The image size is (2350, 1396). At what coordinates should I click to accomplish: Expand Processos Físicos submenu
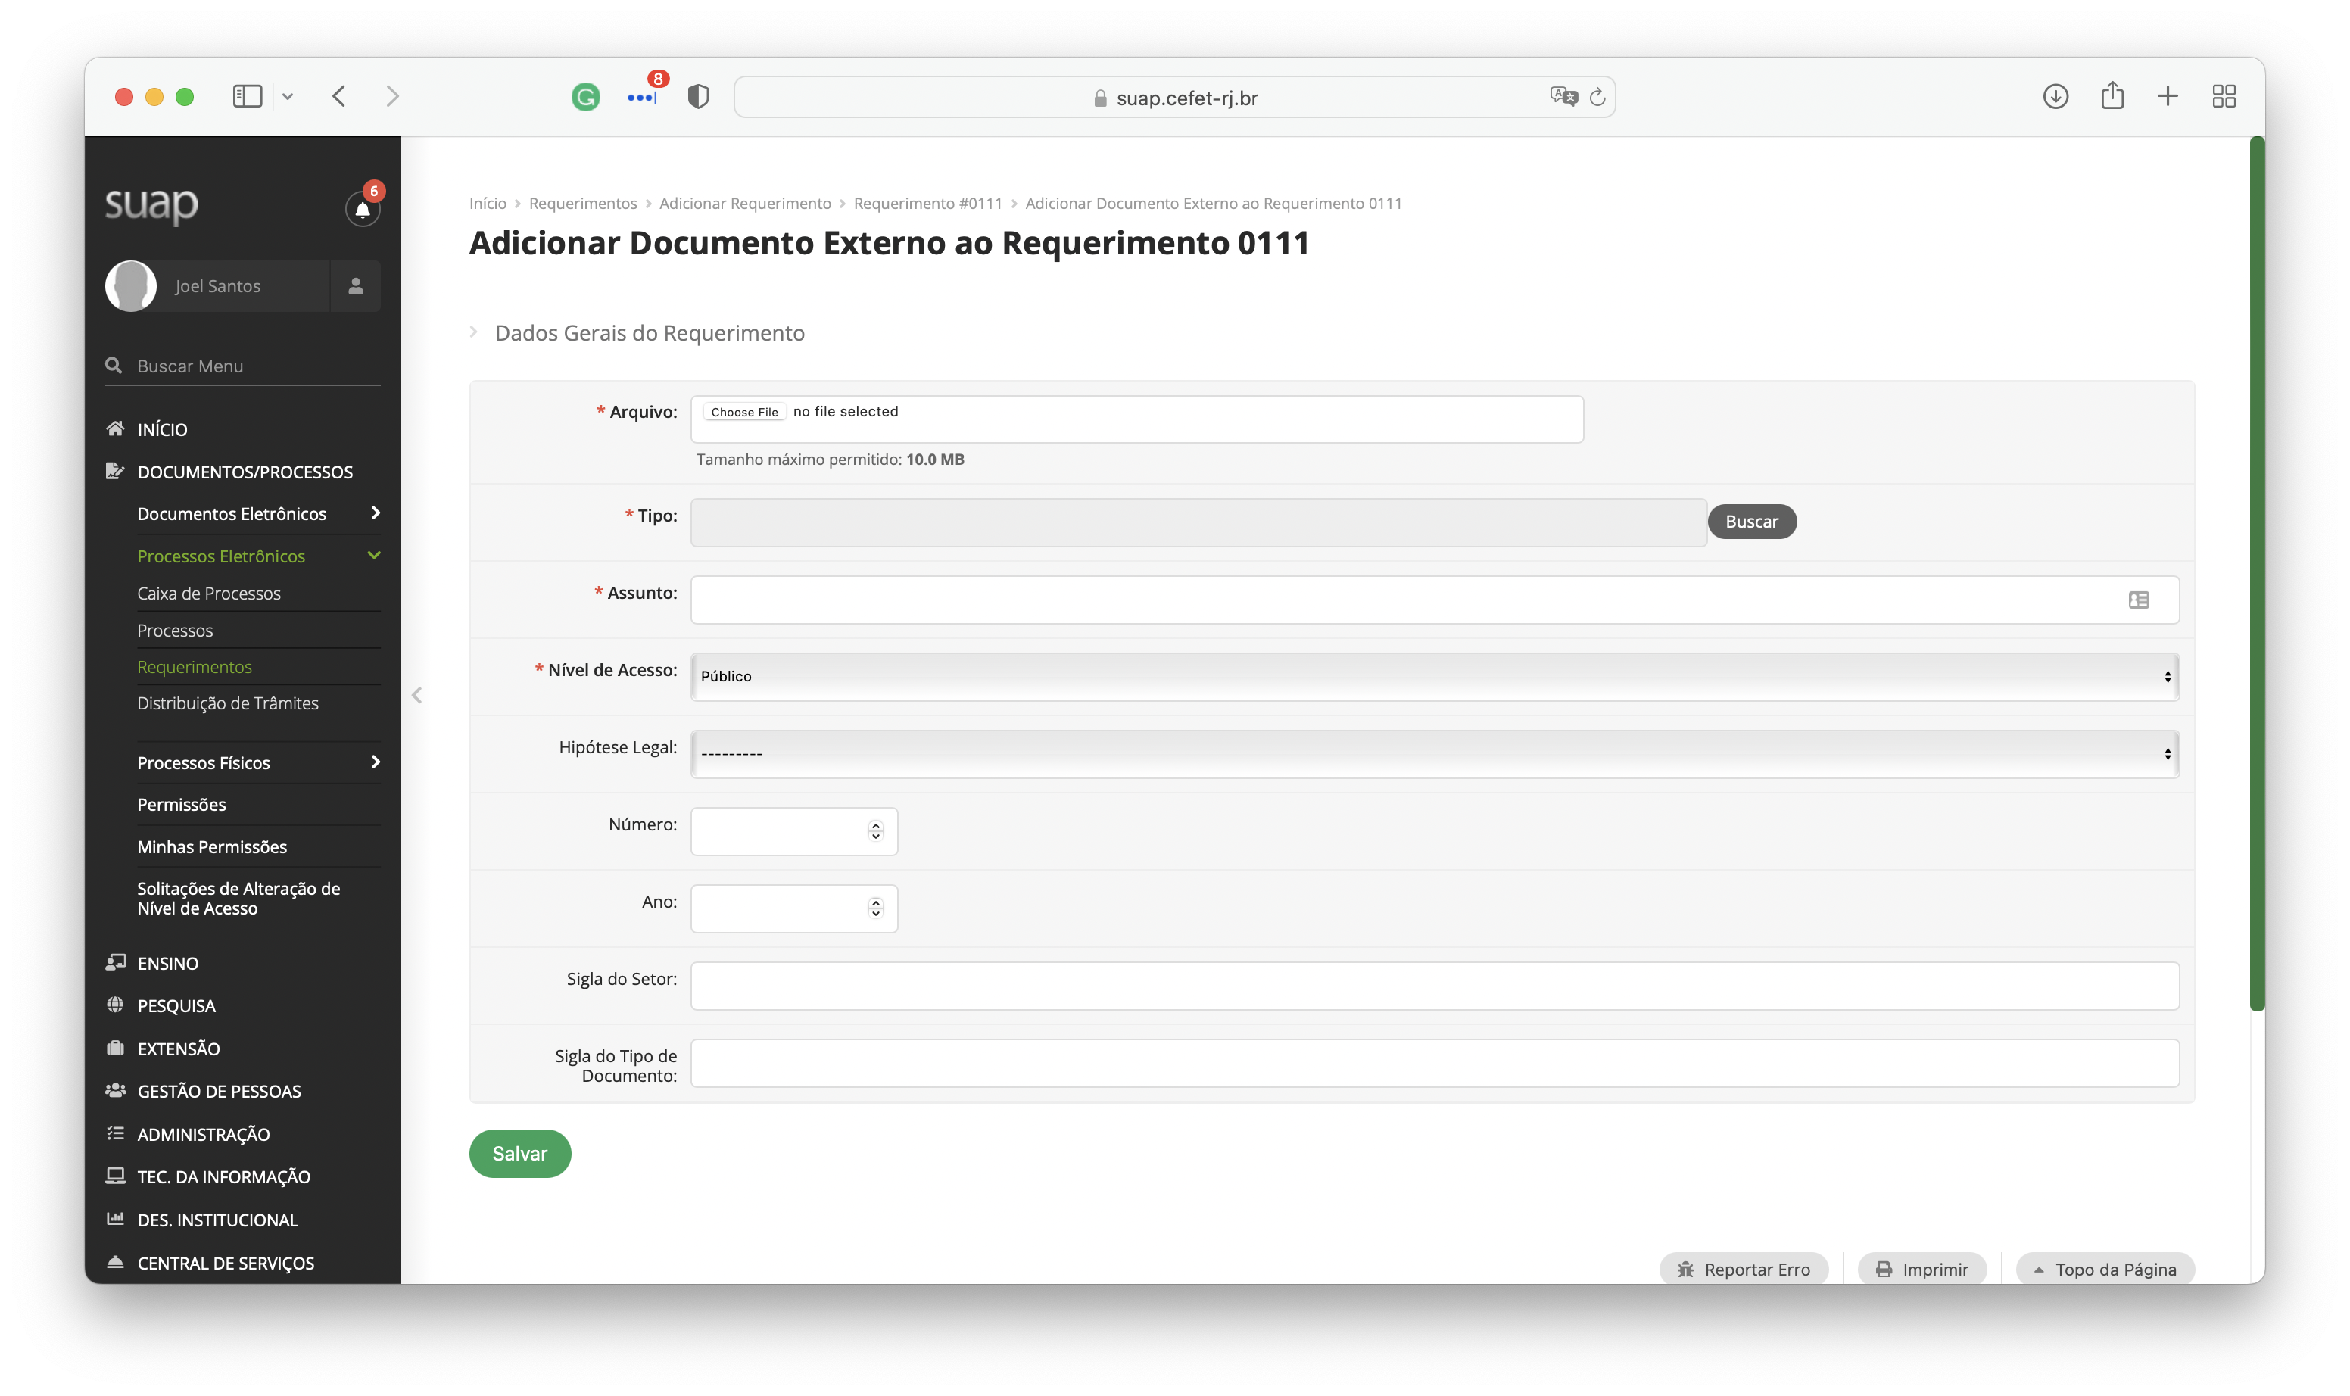pos(376,762)
